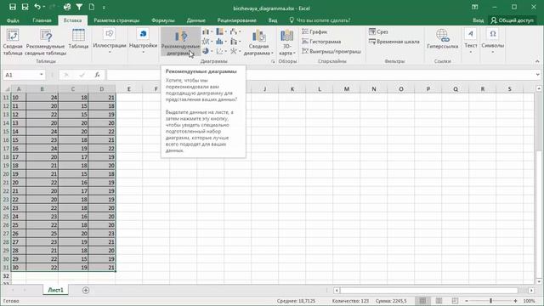Click inside the formula bar

tap(320, 75)
